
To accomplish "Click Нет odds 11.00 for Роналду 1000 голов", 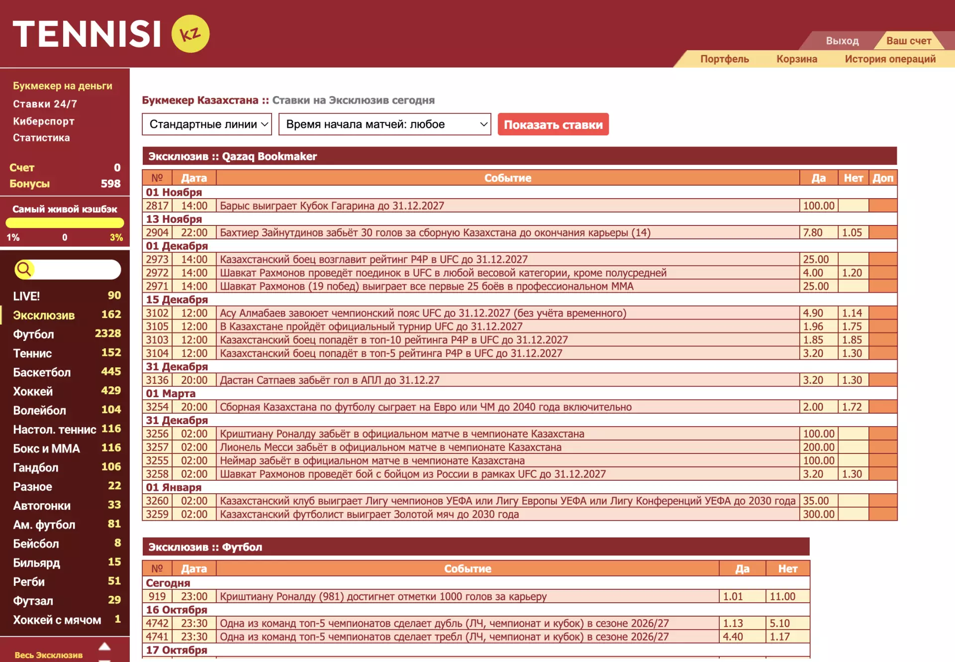I will coord(788,596).
